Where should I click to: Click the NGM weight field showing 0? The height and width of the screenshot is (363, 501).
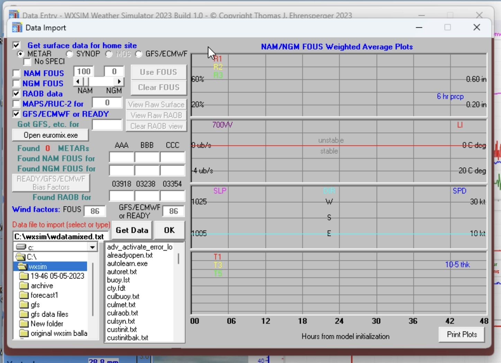point(114,72)
